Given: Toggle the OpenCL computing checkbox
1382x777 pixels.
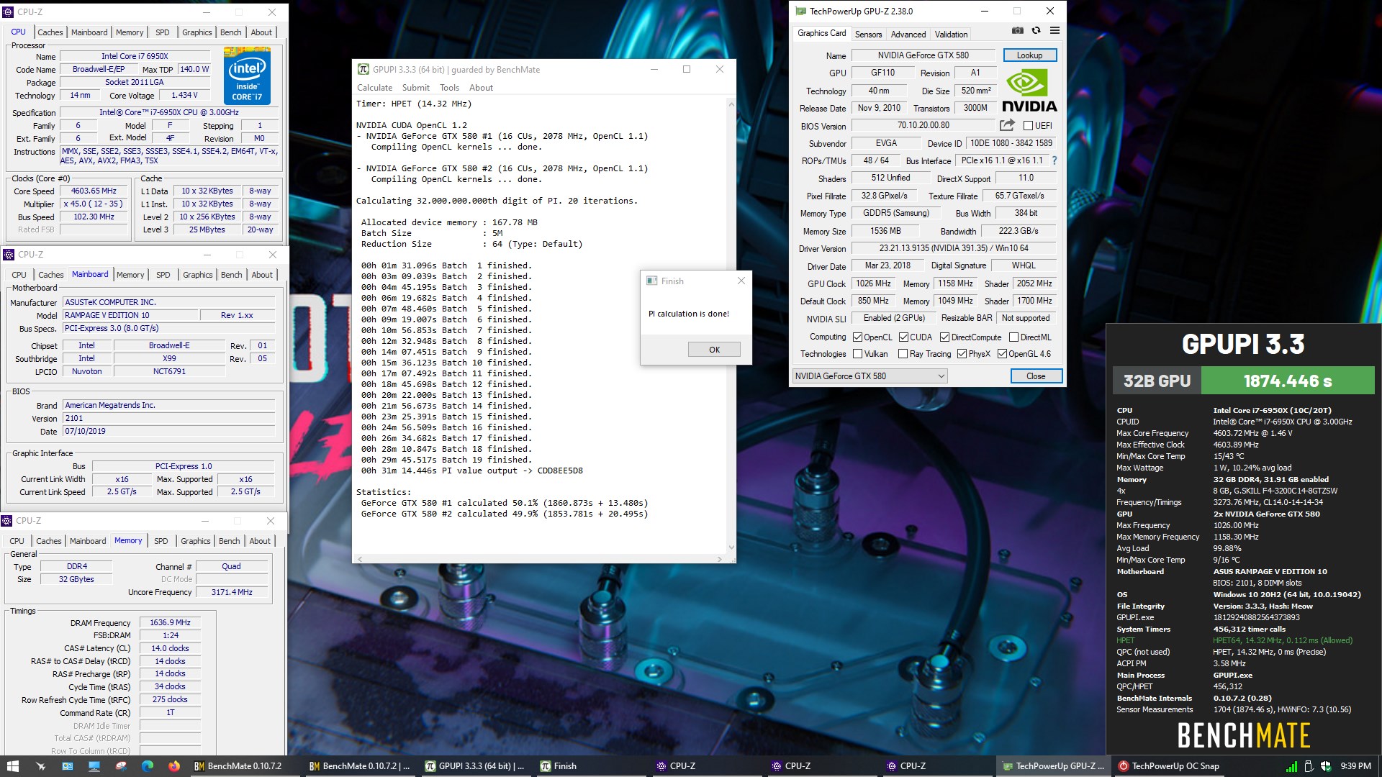Looking at the screenshot, I should [857, 337].
